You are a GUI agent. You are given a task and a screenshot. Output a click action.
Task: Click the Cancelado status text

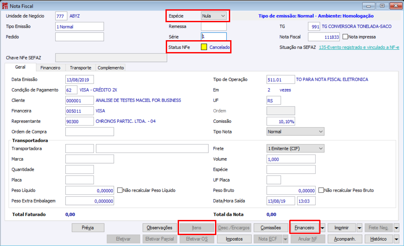coord(220,47)
